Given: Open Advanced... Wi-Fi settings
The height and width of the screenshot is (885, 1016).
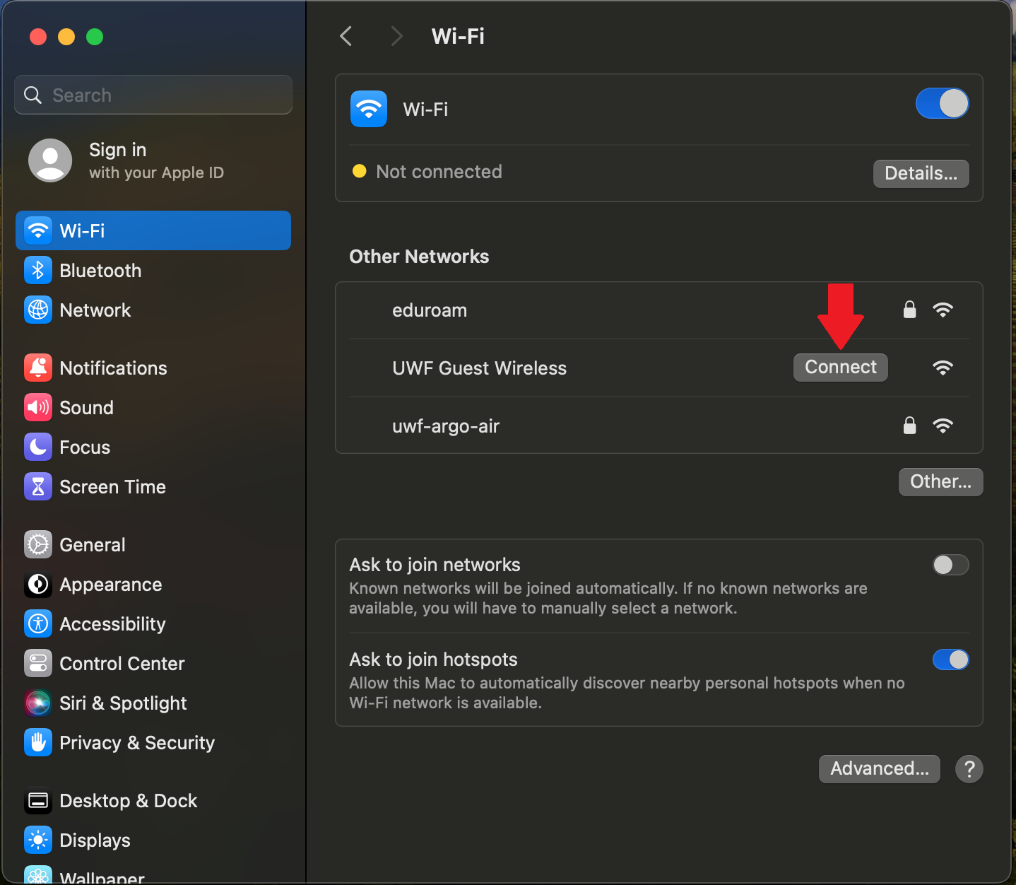Looking at the screenshot, I should point(880,768).
